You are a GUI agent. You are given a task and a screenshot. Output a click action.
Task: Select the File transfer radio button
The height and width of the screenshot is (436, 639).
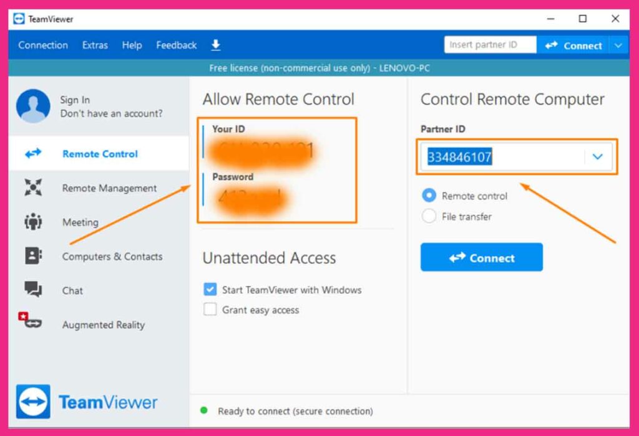(x=429, y=217)
